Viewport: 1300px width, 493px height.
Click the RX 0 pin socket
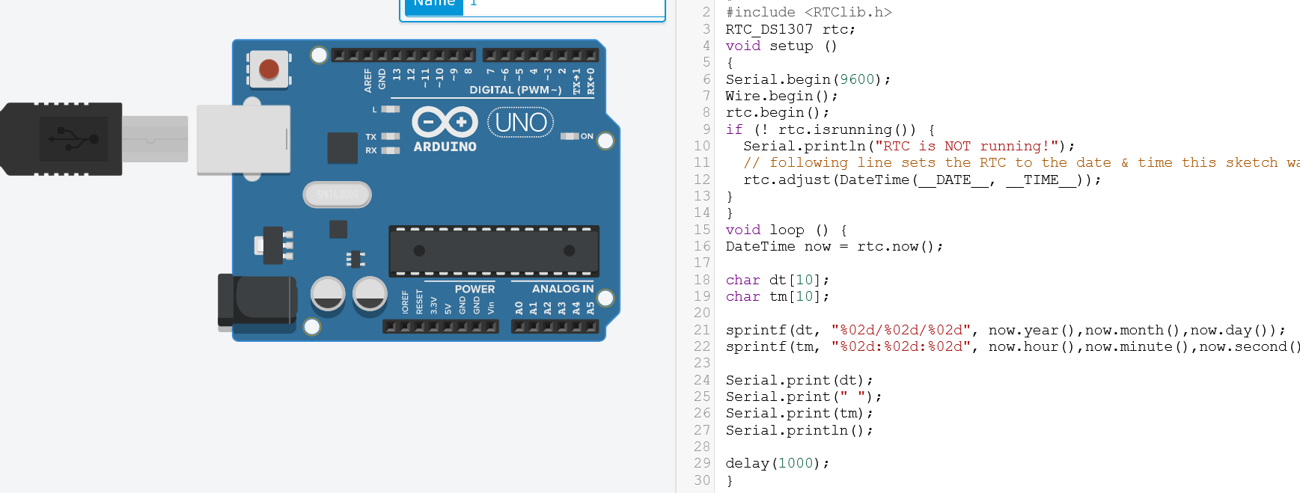pos(591,55)
